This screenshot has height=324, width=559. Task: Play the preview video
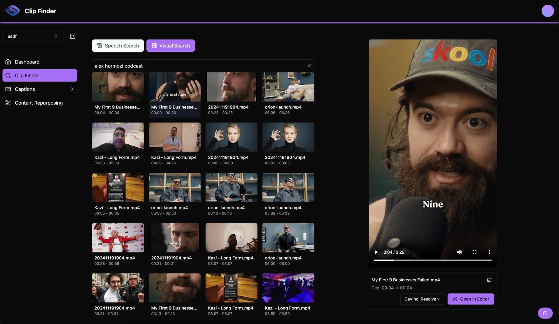[x=376, y=252]
